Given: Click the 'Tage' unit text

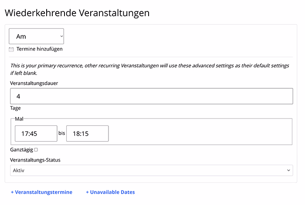Looking at the screenshot, I should tap(15, 108).
